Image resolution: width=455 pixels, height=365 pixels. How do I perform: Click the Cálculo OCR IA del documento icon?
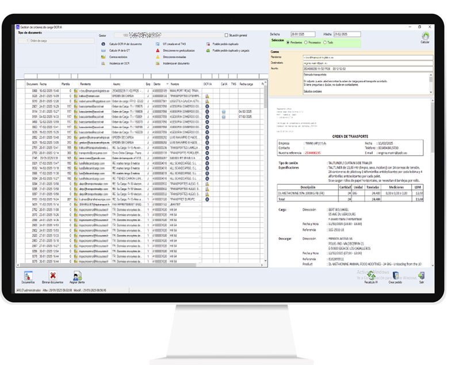point(104,44)
